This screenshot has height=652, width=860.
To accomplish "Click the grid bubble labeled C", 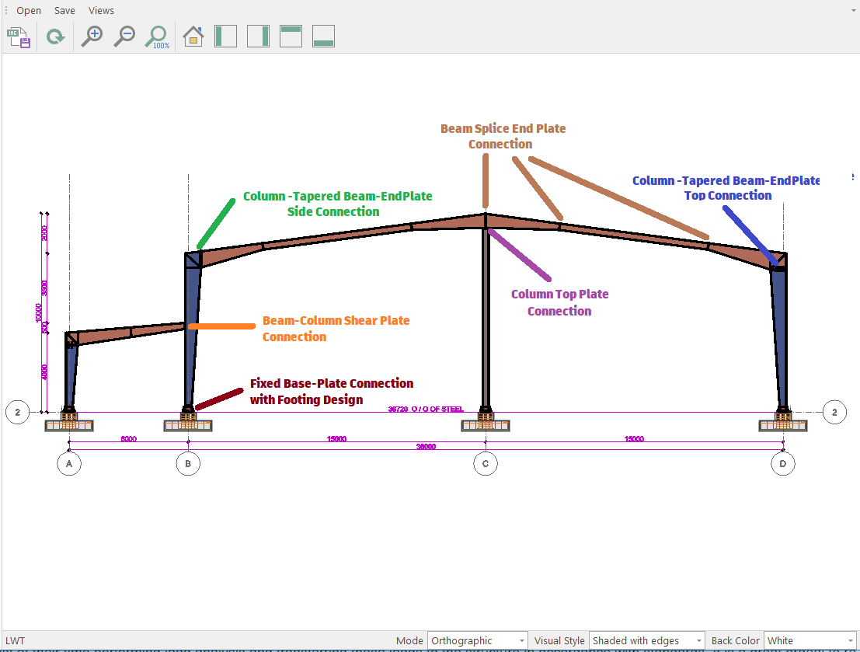I will (486, 464).
